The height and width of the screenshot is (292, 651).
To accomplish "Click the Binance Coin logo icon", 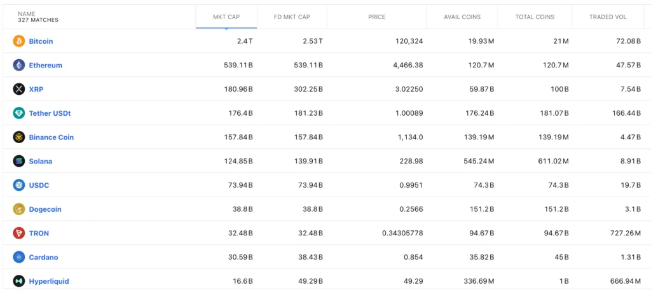I will click(x=19, y=137).
